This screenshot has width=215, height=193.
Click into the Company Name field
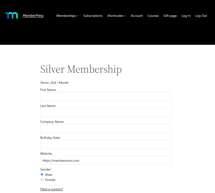tap(106, 128)
